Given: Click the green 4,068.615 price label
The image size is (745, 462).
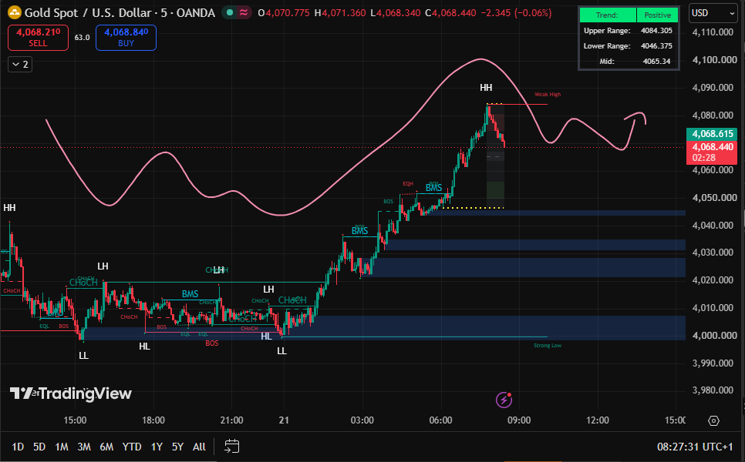Looking at the screenshot, I should (712, 134).
